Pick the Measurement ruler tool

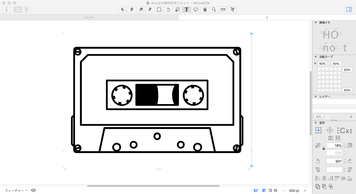click(223, 10)
